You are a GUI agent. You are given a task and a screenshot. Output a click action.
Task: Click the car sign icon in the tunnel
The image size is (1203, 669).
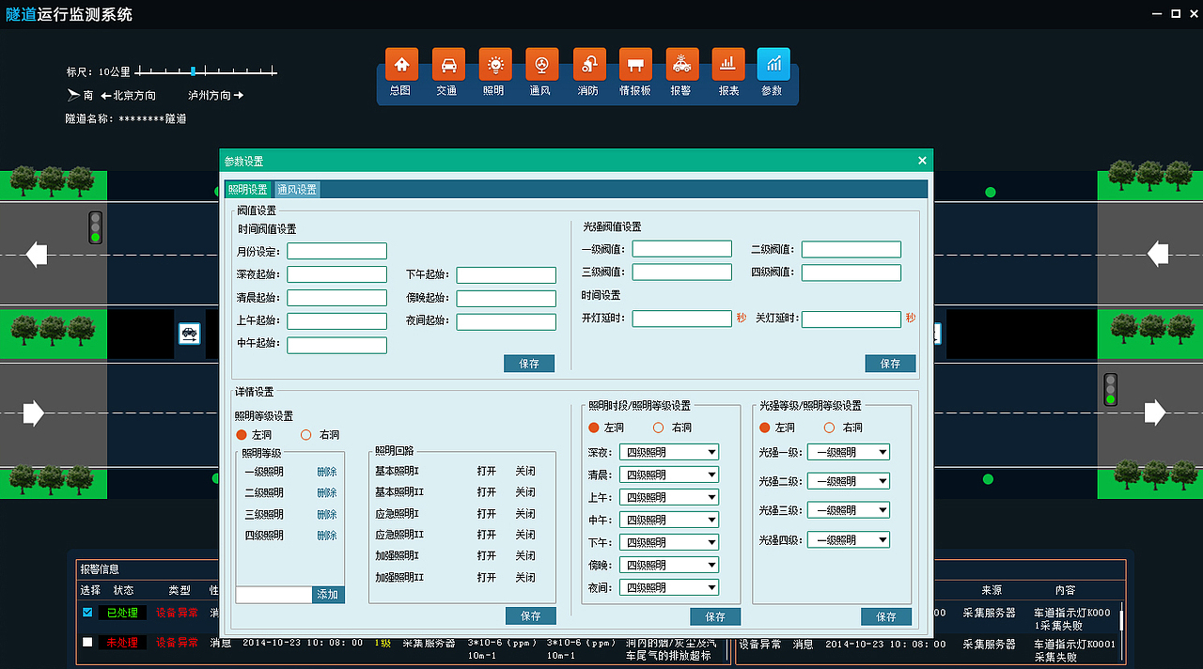tap(189, 334)
